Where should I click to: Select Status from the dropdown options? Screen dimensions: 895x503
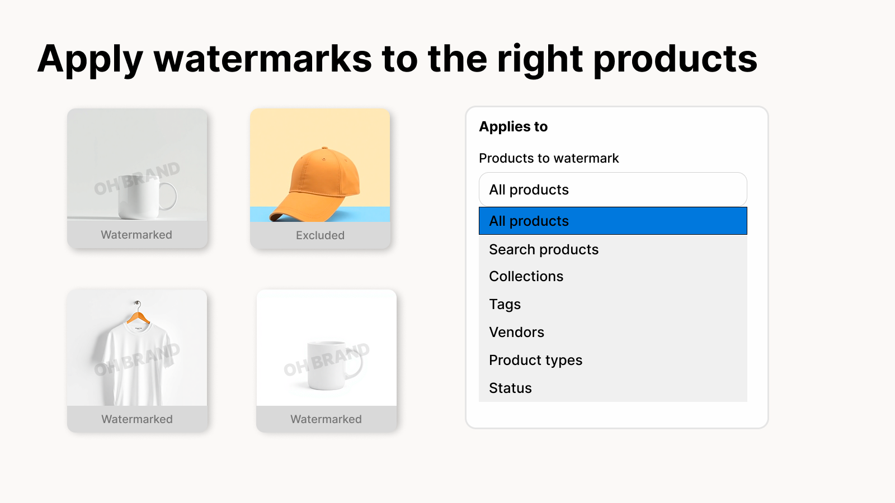(x=510, y=388)
